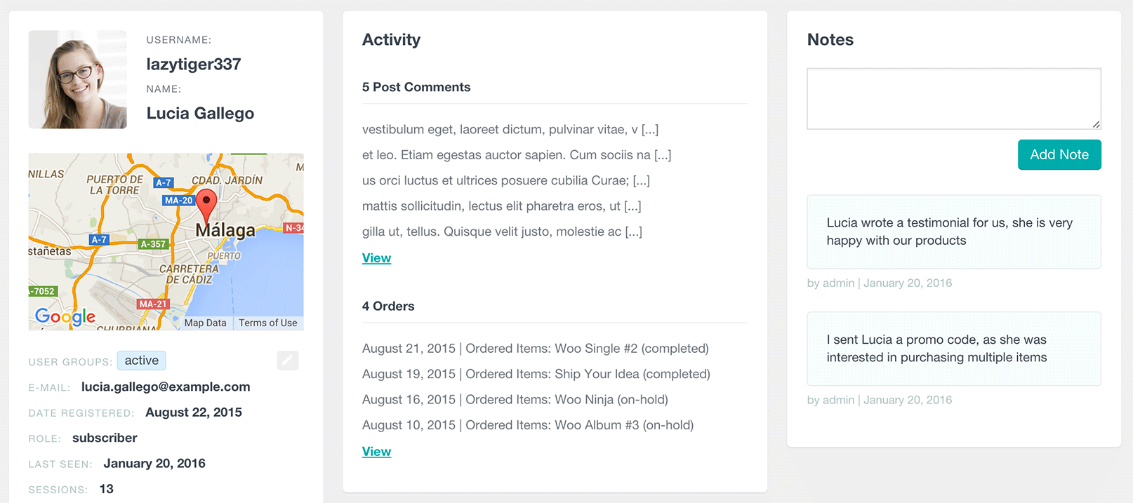Click Map Data on the map
The image size is (1133, 503).
pos(205,323)
